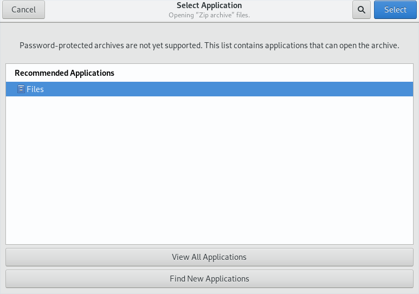Cancel the Select Application dialog

coord(23,10)
